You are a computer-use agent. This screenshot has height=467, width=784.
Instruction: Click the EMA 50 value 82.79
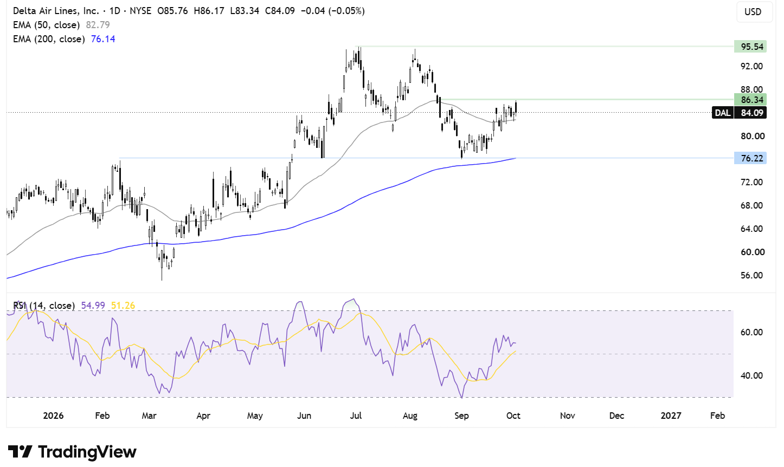(98, 25)
